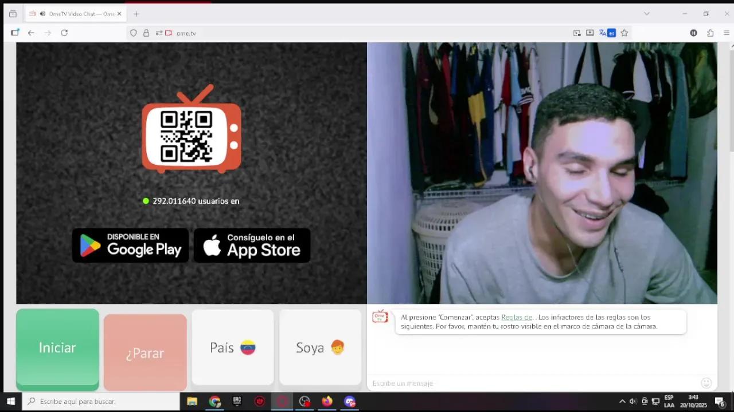
Task: Open the volume control in tray
Action: (x=633, y=402)
